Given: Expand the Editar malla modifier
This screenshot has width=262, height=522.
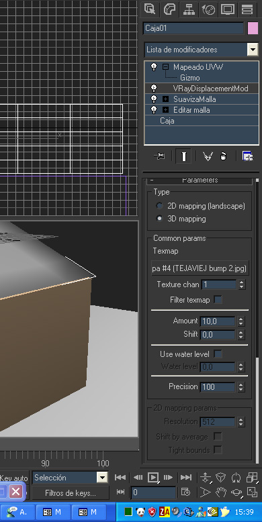Looking at the screenshot, I should pyautogui.click(x=166, y=110).
